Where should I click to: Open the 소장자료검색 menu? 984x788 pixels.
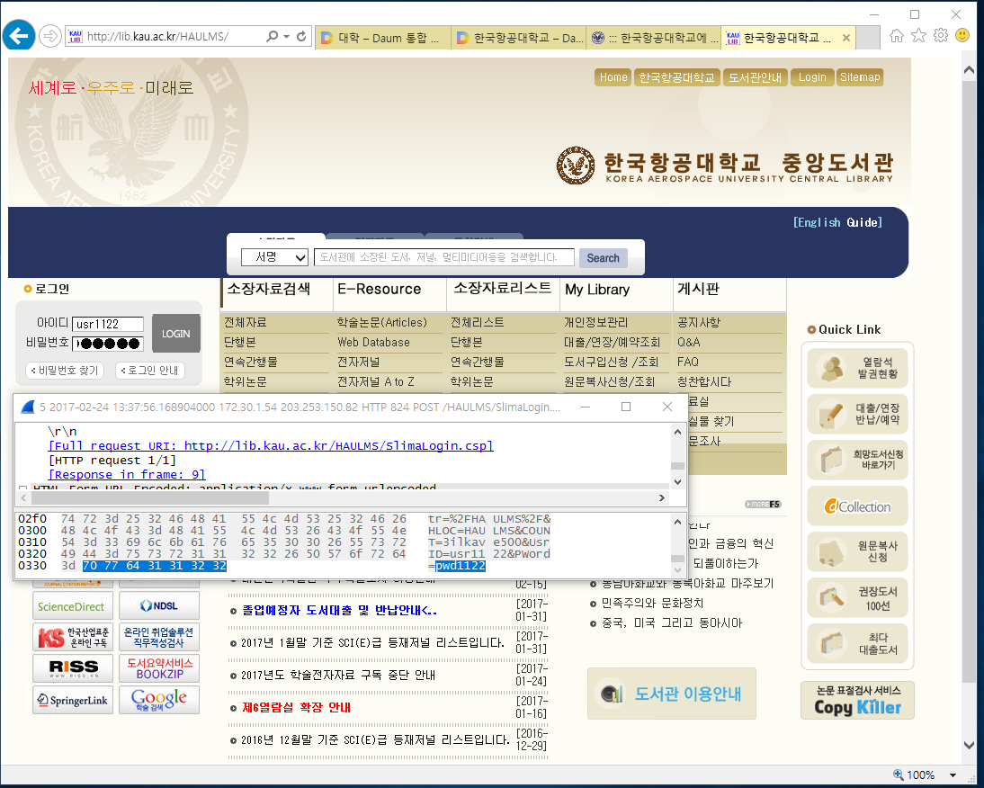[x=269, y=289]
